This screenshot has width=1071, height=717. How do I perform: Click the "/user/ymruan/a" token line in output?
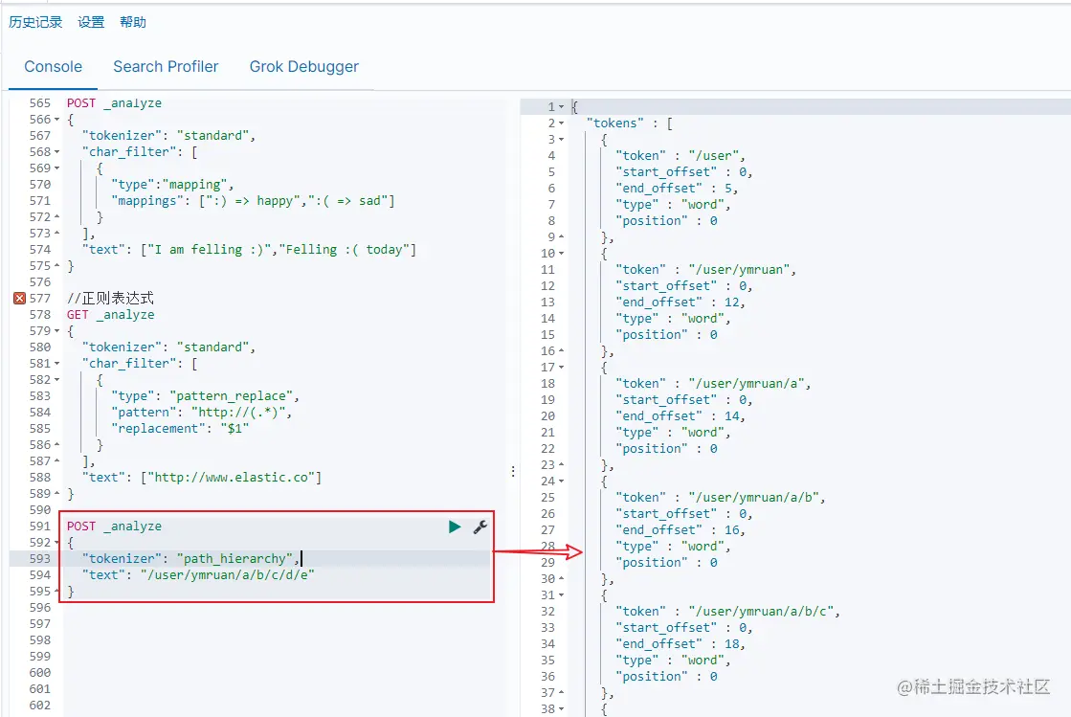713,384
